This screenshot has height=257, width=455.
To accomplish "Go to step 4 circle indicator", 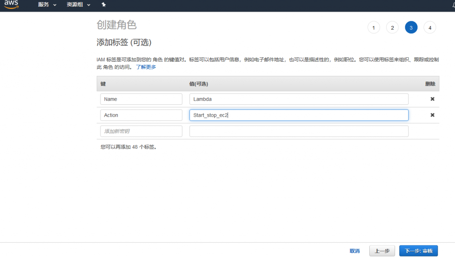I will click(x=430, y=28).
